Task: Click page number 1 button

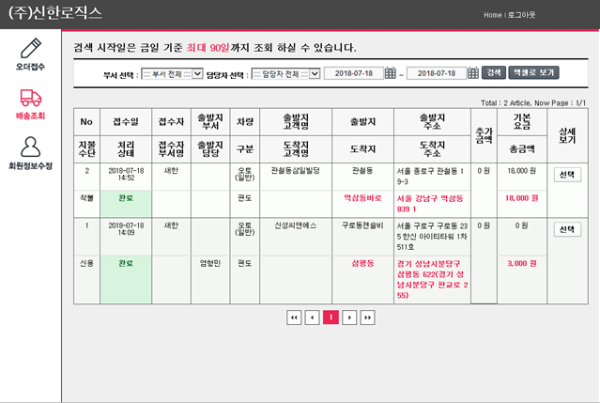Action: pos(331,318)
